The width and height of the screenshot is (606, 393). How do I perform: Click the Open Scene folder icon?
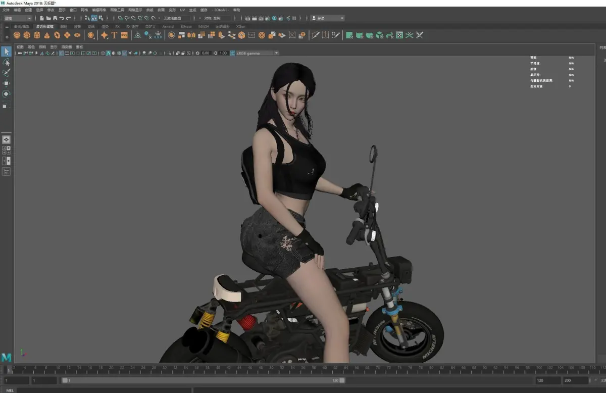48,18
